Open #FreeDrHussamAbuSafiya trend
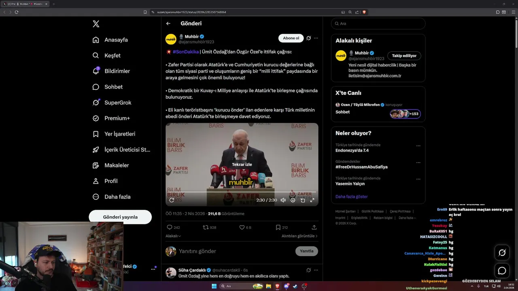The height and width of the screenshot is (291, 518). [361, 167]
